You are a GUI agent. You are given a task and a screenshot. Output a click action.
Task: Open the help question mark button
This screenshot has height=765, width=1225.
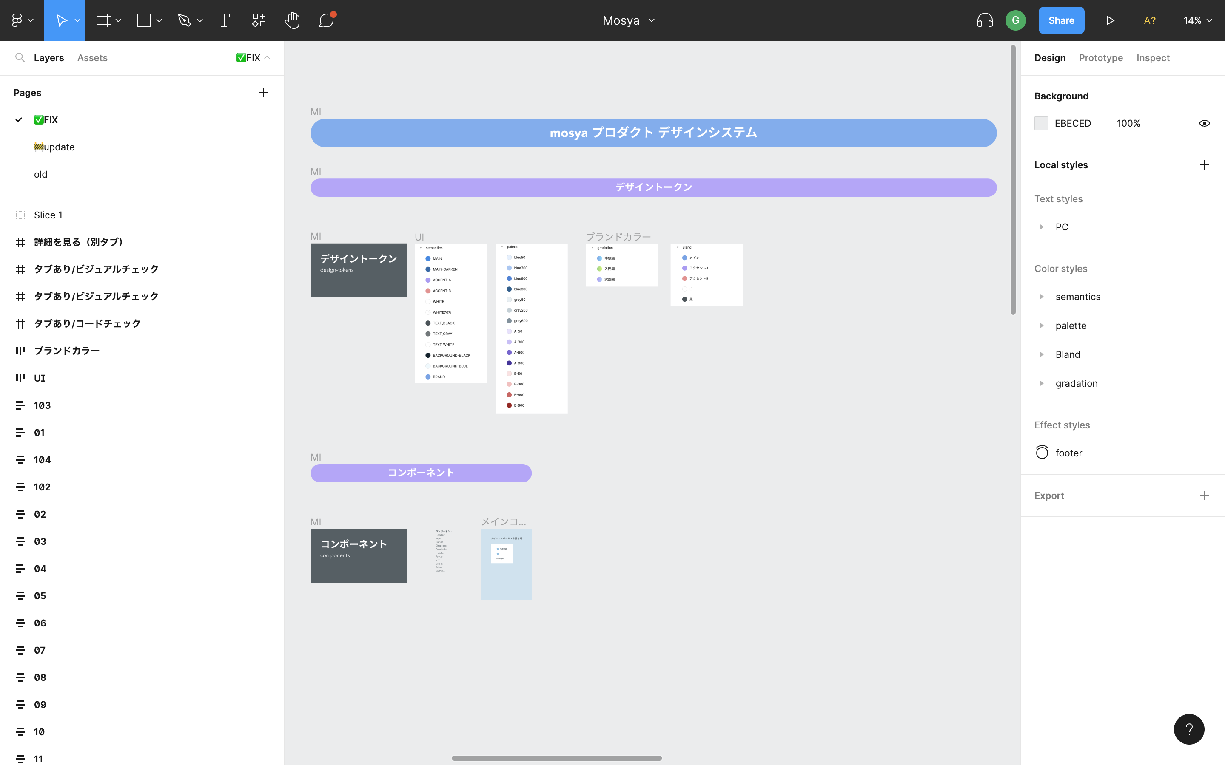pyautogui.click(x=1188, y=729)
